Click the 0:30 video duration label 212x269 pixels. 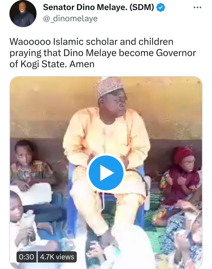[26, 257]
